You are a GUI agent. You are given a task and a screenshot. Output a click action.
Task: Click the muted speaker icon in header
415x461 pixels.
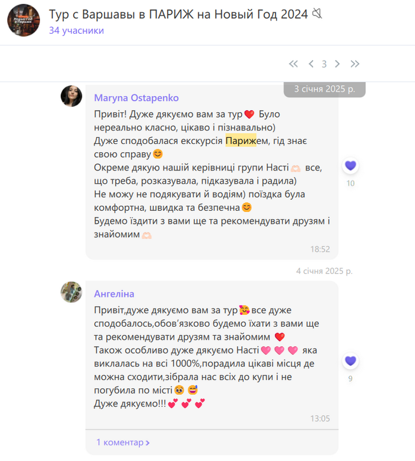click(317, 13)
